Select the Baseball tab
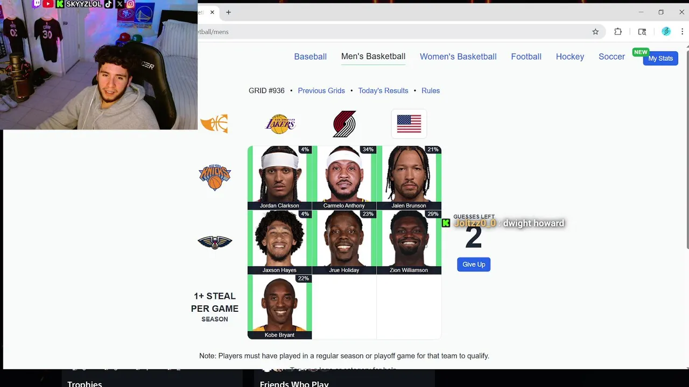Image resolution: width=689 pixels, height=387 pixels. (x=310, y=56)
